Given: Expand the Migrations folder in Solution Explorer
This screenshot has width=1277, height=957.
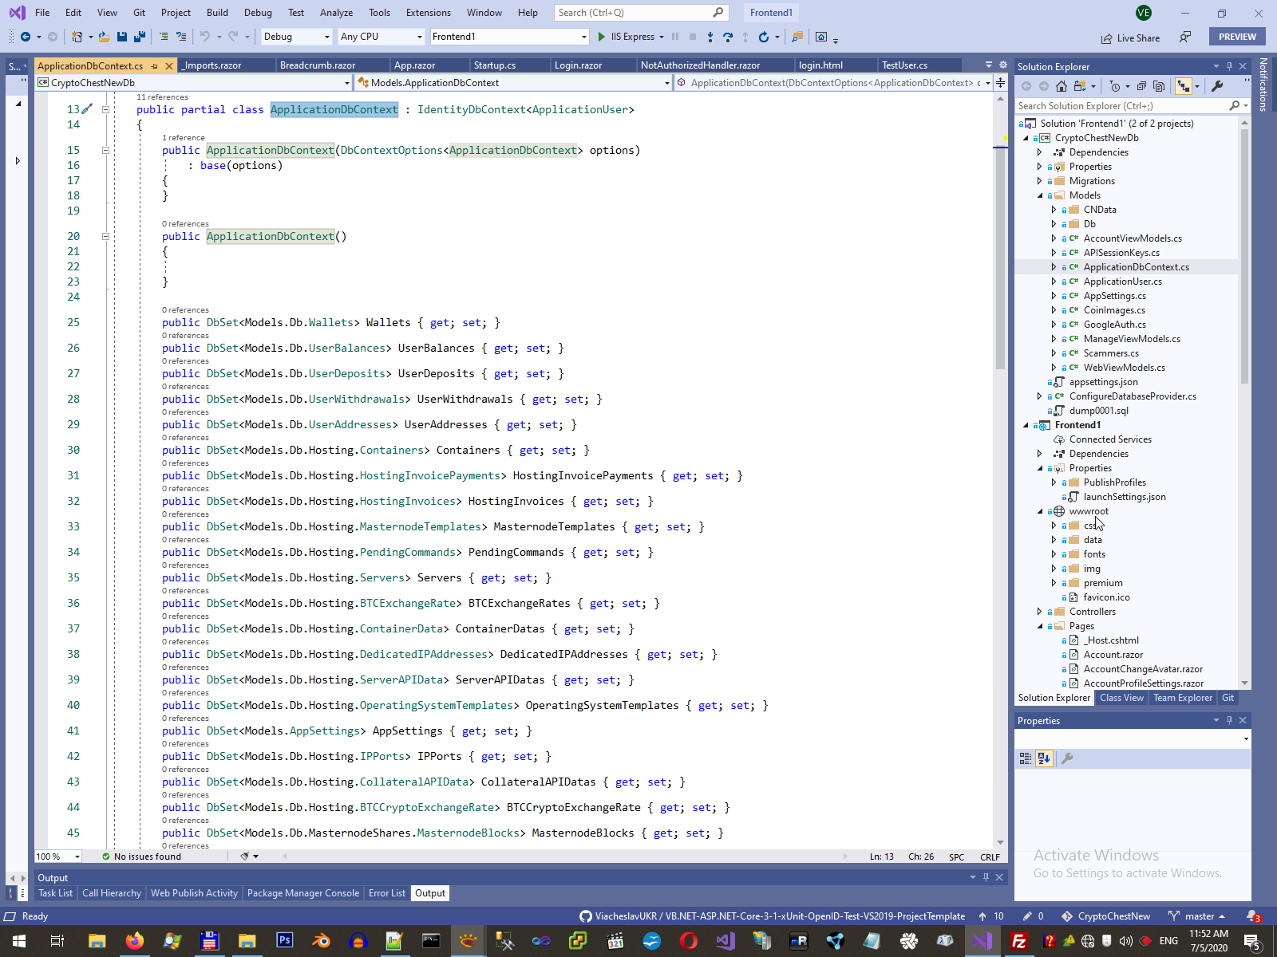Looking at the screenshot, I should point(1039,181).
